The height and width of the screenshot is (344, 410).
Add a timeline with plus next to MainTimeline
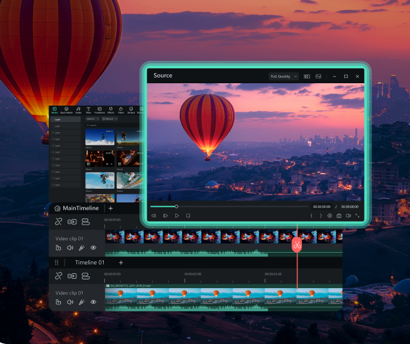111,209
